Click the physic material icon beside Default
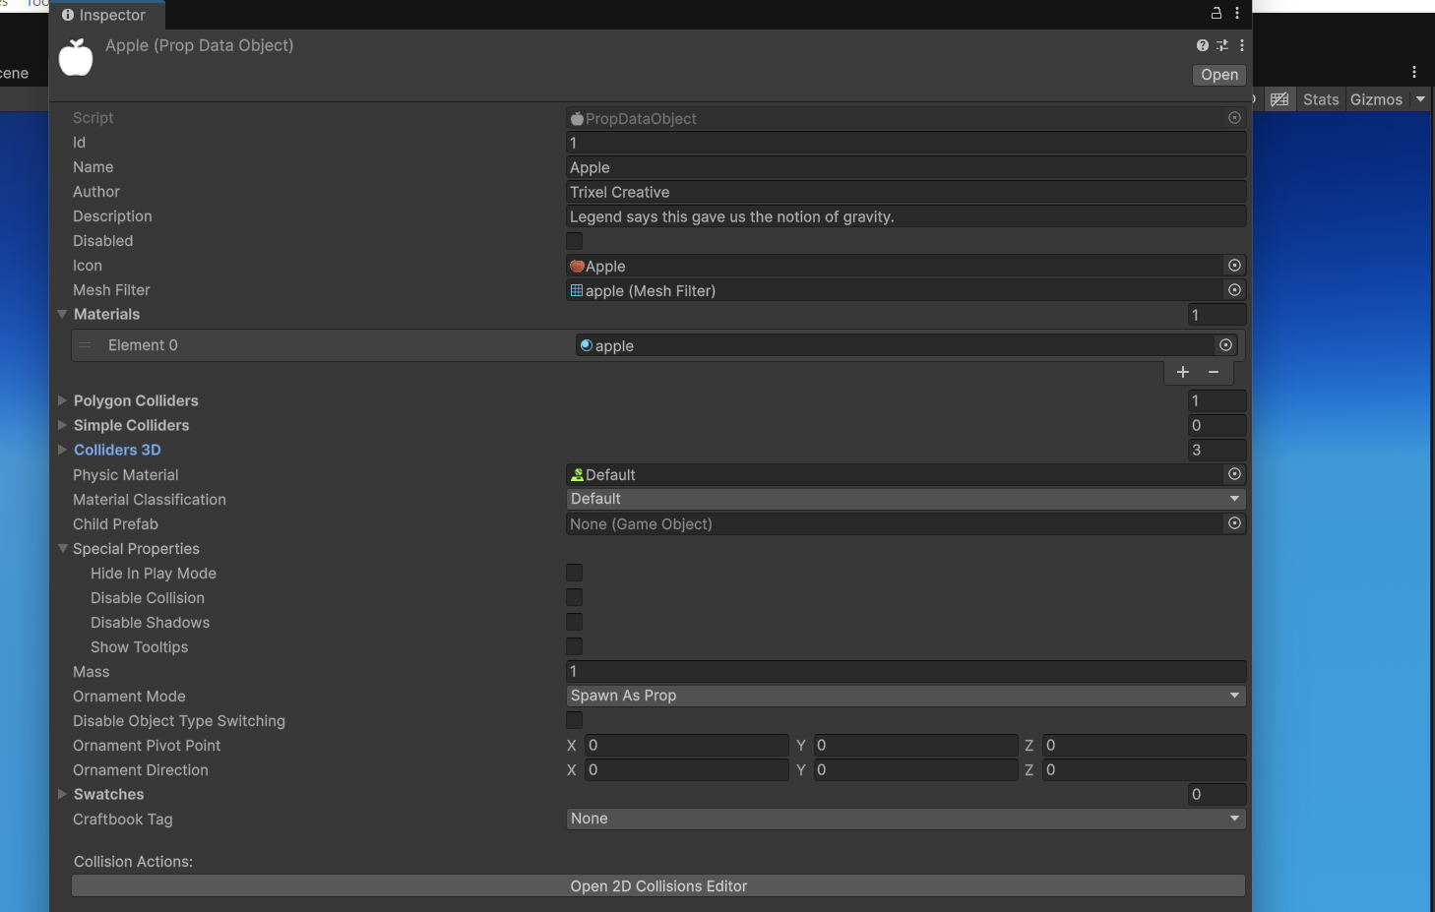This screenshot has width=1435, height=912. pos(578,474)
